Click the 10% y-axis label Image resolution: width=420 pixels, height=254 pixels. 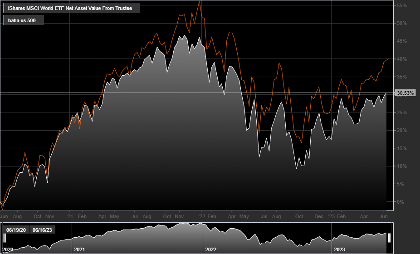point(402,166)
